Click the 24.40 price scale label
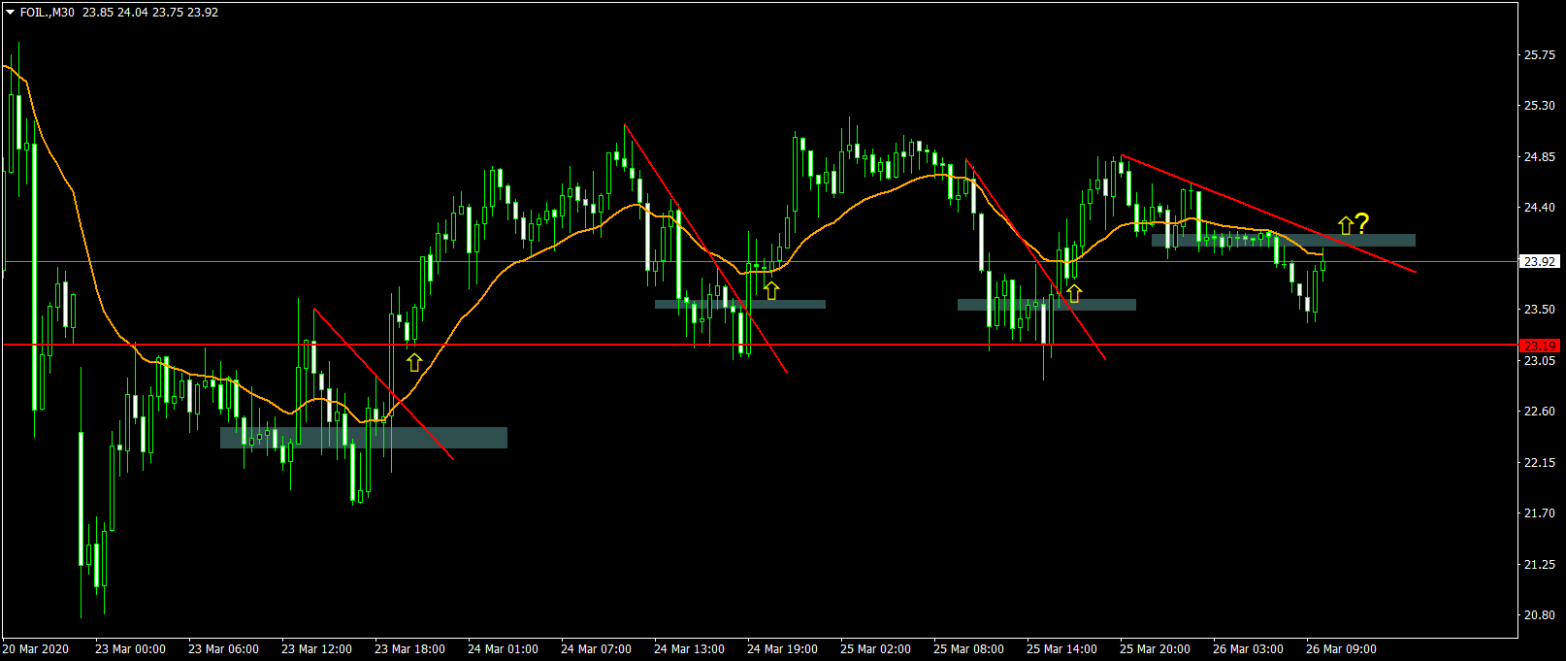This screenshot has height=661, width=1566. (x=1540, y=208)
